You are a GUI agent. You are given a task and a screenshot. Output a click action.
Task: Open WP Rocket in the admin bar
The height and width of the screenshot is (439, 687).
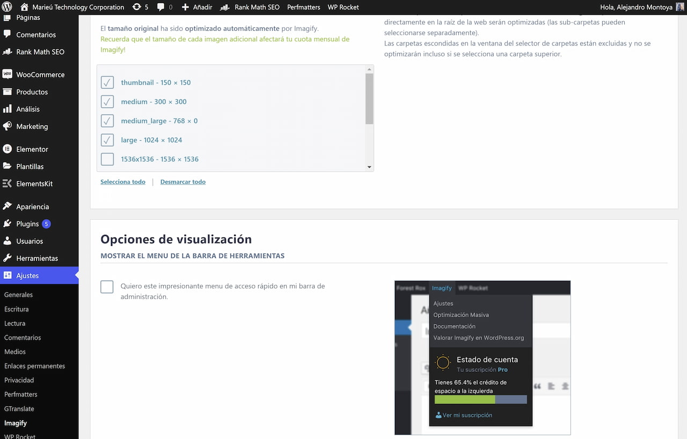[x=343, y=7]
